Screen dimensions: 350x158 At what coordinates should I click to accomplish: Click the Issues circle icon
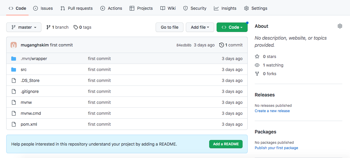pyautogui.click(x=35, y=8)
